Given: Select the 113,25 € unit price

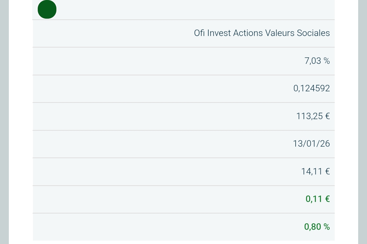Looking at the screenshot, I should click(313, 116).
